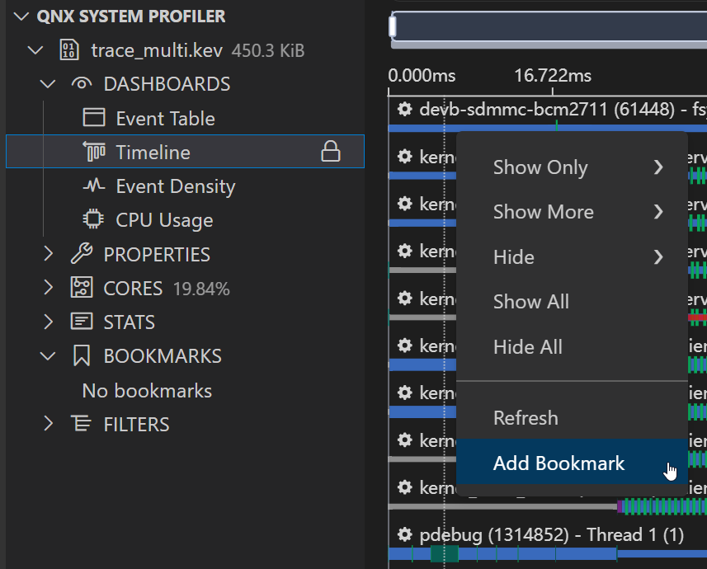Select Hide All in context menu
The height and width of the screenshot is (569, 707).
pyautogui.click(x=527, y=347)
